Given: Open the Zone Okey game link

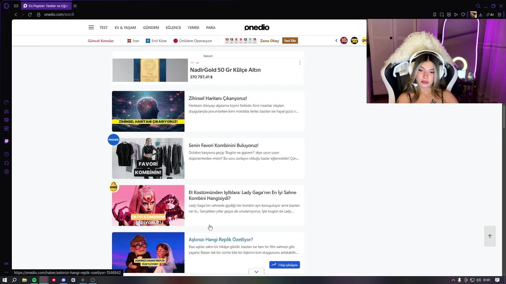Looking at the screenshot, I should point(270,41).
